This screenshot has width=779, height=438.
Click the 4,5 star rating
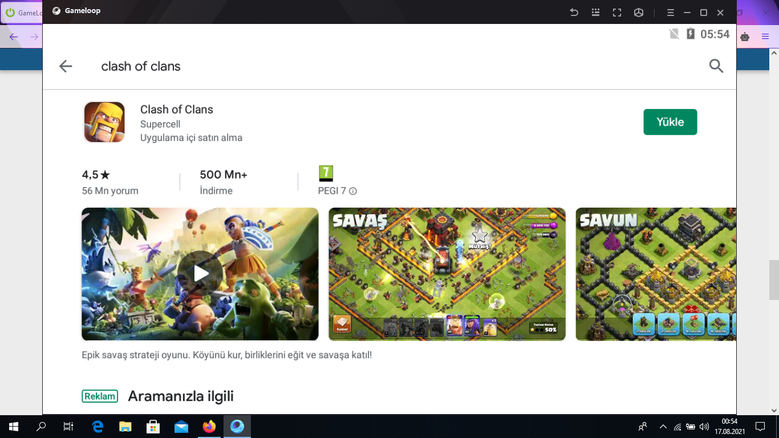(96, 175)
